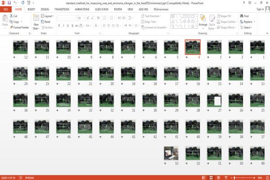Open Section dropdown
The height and width of the screenshot is (180, 270).
click(48, 27)
